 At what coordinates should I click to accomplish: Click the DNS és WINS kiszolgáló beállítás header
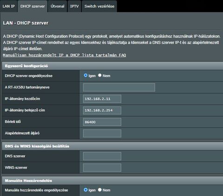pos(112,146)
